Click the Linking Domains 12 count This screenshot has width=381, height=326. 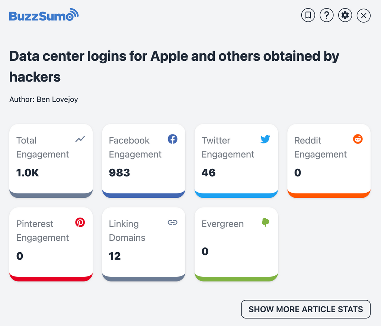pyautogui.click(x=115, y=256)
